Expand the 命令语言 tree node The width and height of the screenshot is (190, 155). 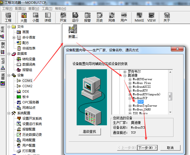tap(14, 38)
